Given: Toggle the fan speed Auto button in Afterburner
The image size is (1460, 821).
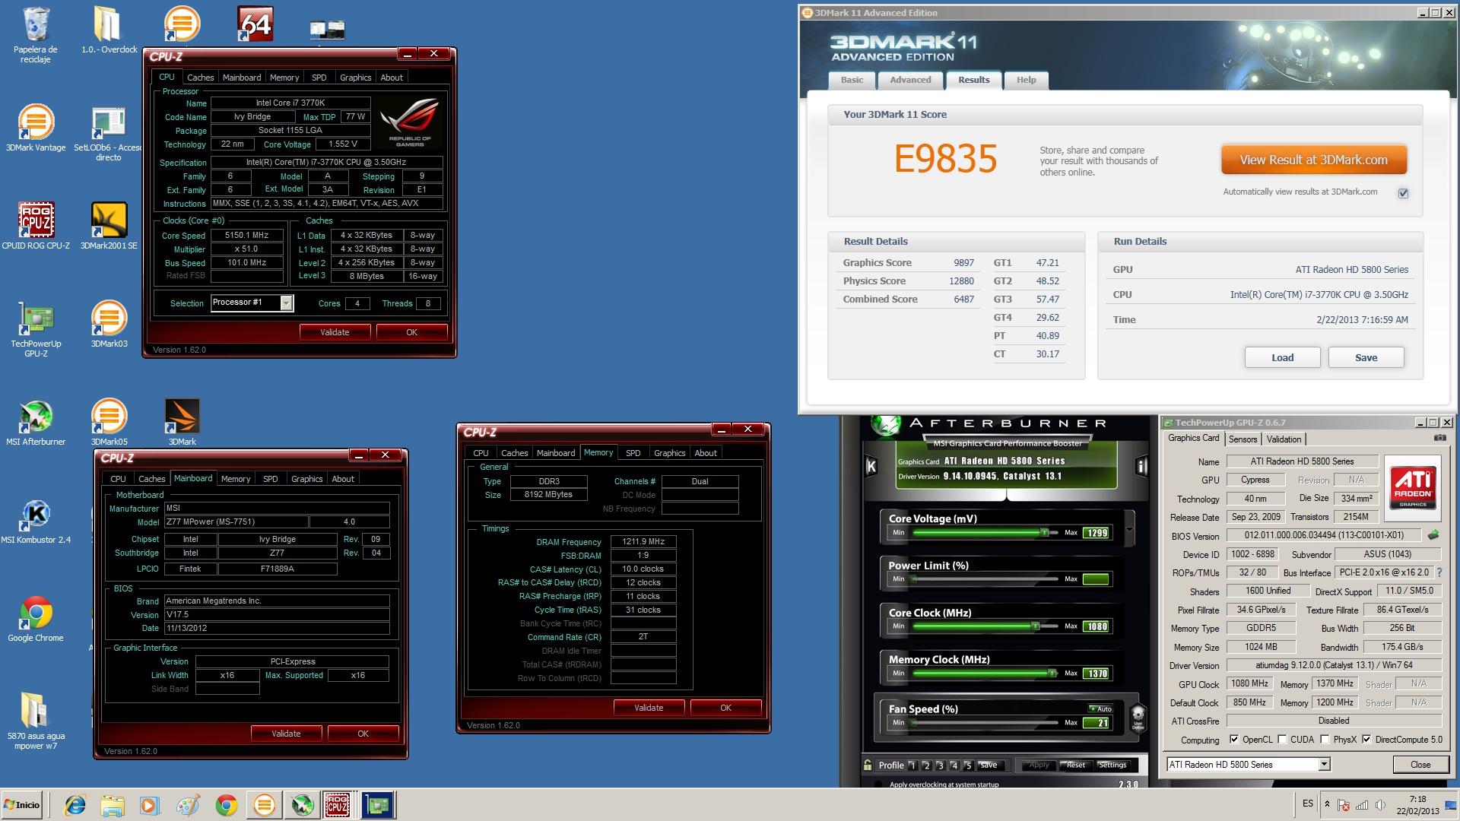Looking at the screenshot, I should (1100, 708).
